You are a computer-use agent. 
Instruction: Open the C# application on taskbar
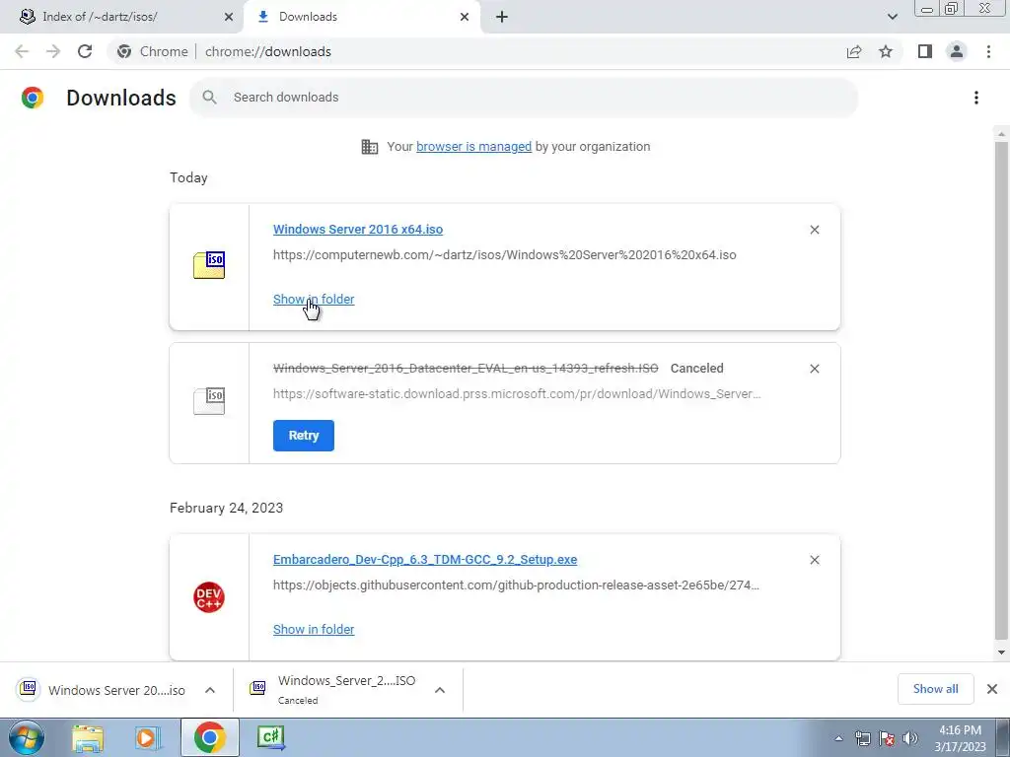pos(270,737)
